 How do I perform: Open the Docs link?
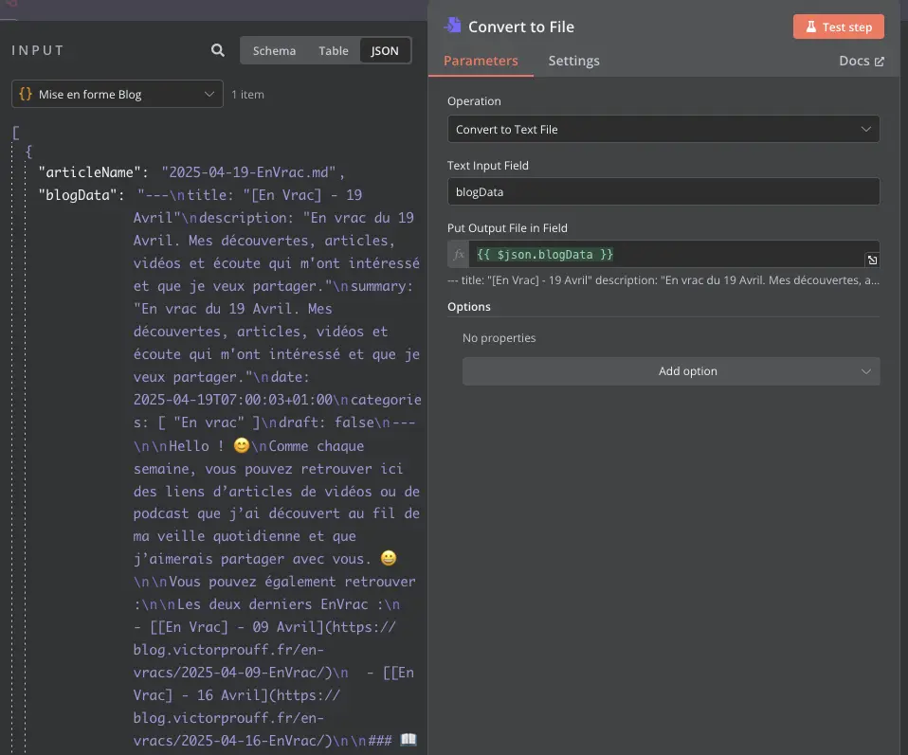click(x=862, y=61)
